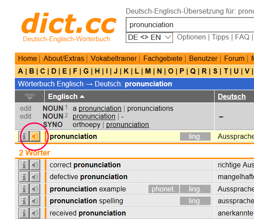Open info for 'received pronunciation'

[24, 213]
